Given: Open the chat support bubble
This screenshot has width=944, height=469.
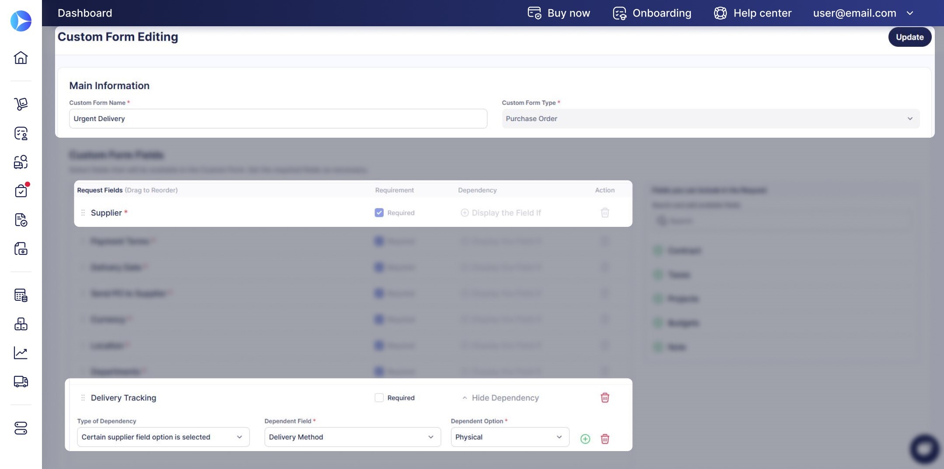Looking at the screenshot, I should click(924, 449).
